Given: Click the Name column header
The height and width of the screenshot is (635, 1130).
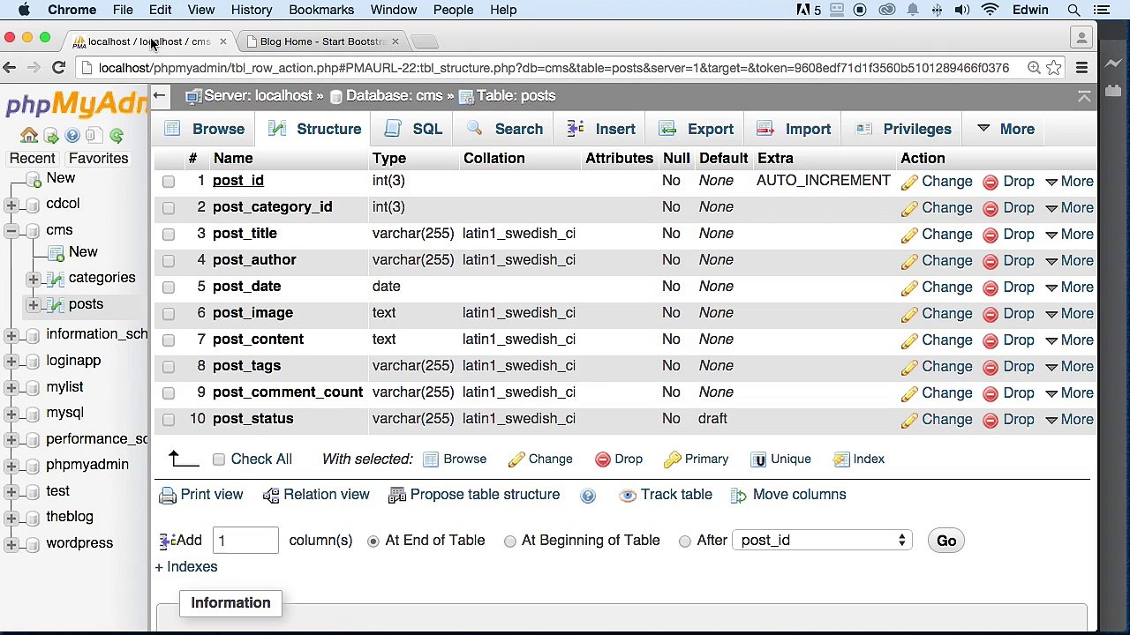Looking at the screenshot, I should click(233, 159).
